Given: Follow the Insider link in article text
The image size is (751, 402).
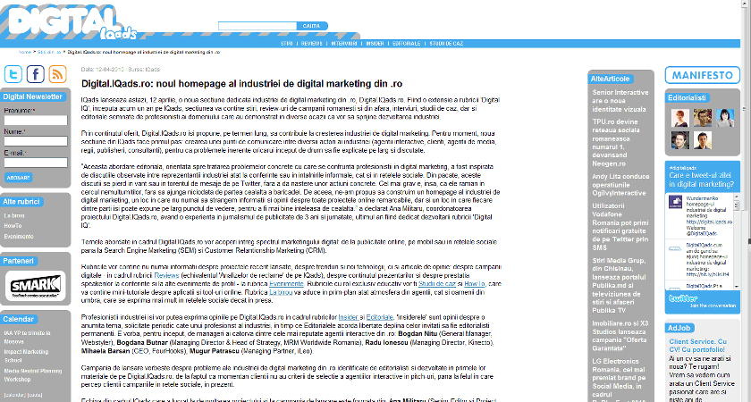Looking at the screenshot, I should click(348, 317).
